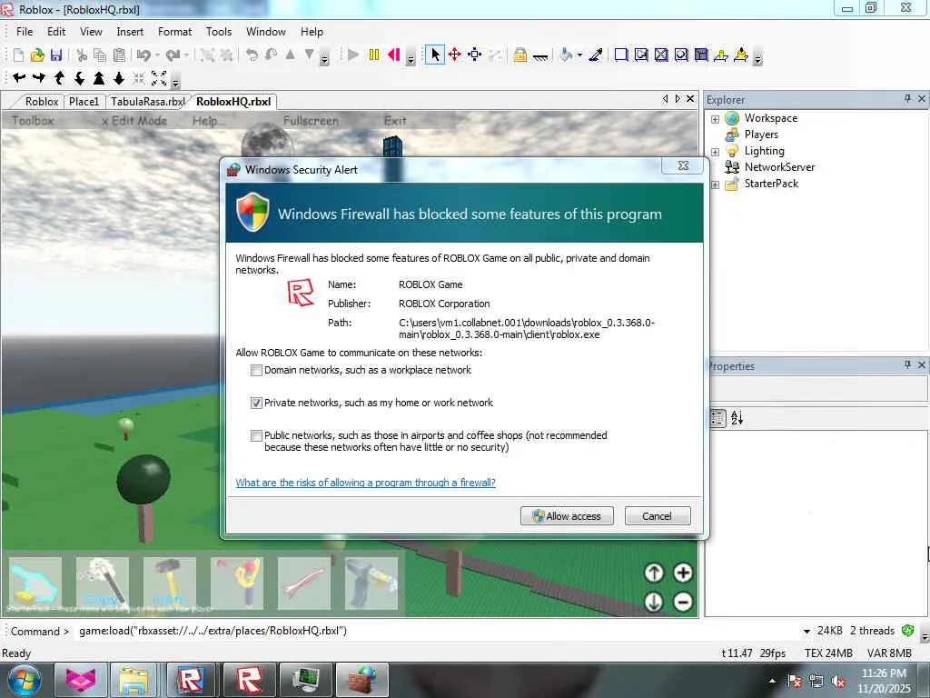Click the categorized view icon in Properties
Viewport: 930px width, 698px height.
click(717, 418)
